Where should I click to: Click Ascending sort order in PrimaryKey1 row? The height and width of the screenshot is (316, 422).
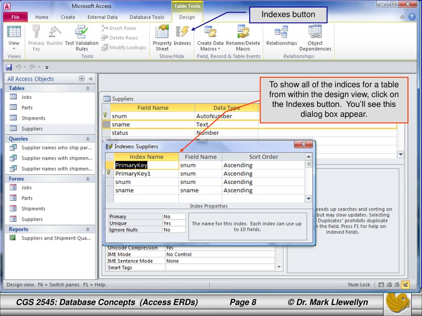pos(263,174)
